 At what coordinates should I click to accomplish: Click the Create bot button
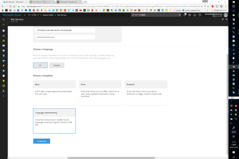point(42,141)
